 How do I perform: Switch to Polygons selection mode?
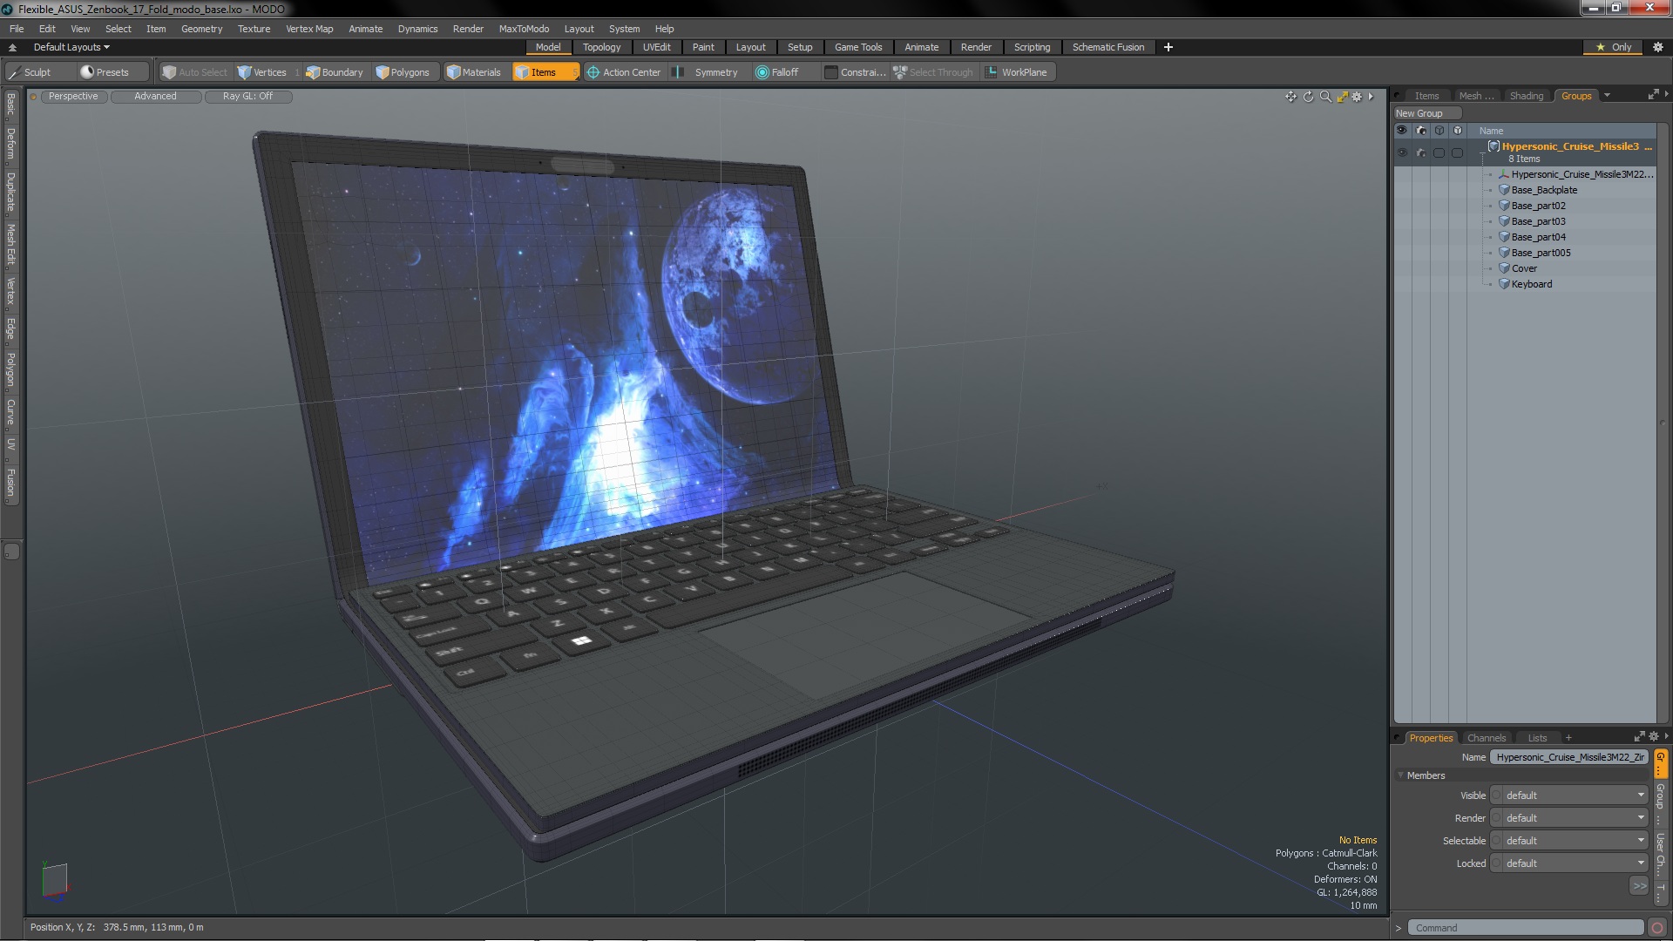tap(403, 72)
